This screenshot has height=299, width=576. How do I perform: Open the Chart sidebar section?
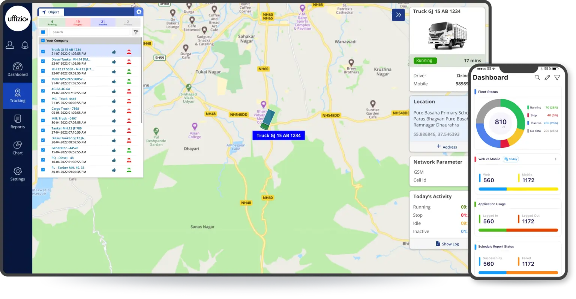(17, 148)
